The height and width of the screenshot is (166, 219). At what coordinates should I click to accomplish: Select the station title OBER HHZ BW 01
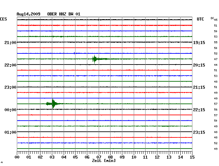tap(64, 14)
